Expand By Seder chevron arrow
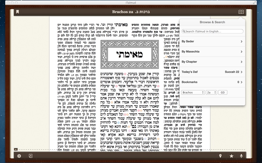 [x=241, y=41]
